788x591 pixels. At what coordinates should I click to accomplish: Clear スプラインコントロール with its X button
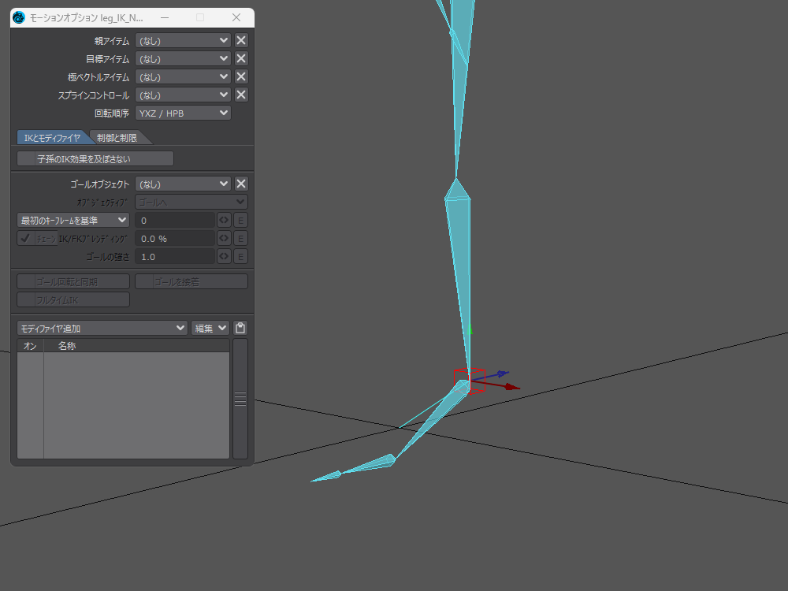click(241, 95)
